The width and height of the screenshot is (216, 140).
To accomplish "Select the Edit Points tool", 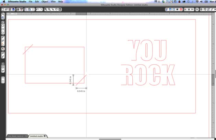I will tap(3, 17).
